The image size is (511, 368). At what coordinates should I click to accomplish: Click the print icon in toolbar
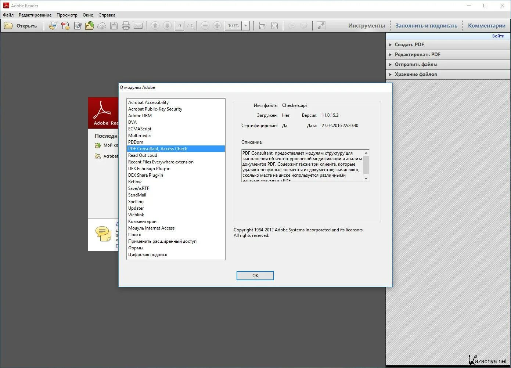point(126,26)
